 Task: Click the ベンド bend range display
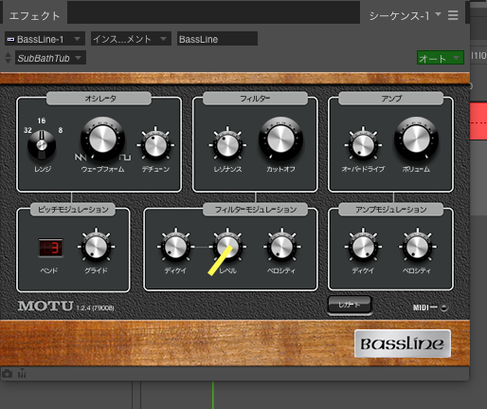pyautogui.click(x=50, y=248)
